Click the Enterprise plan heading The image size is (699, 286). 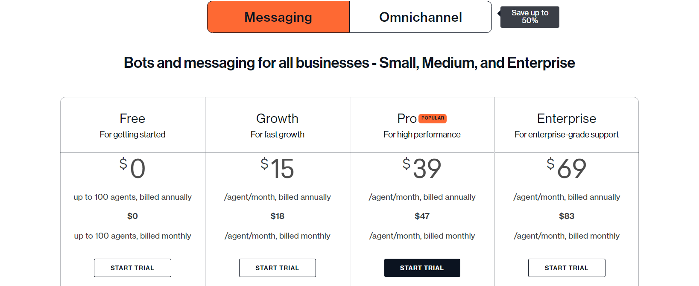pyautogui.click(x=566, y=118)
